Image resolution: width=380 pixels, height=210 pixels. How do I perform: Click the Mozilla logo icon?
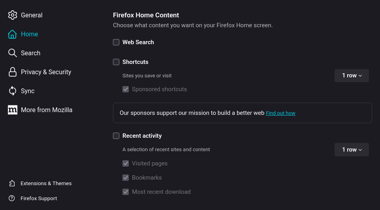13,110
